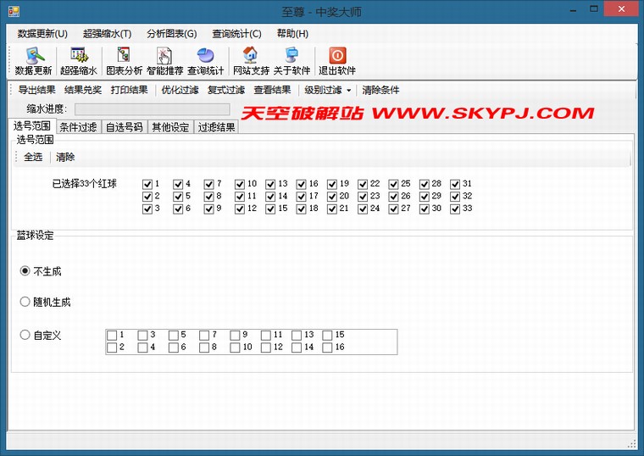Viewport: 644px width, 456px height.
Task: Select the 随机生成 radio option
Action: pyautogui.click(x=25, y=302)
